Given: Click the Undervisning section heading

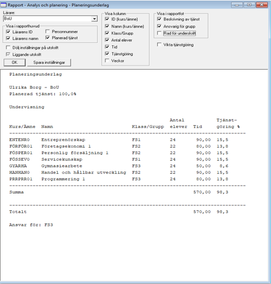Looking at the screenshot, I should coord(27,107).
